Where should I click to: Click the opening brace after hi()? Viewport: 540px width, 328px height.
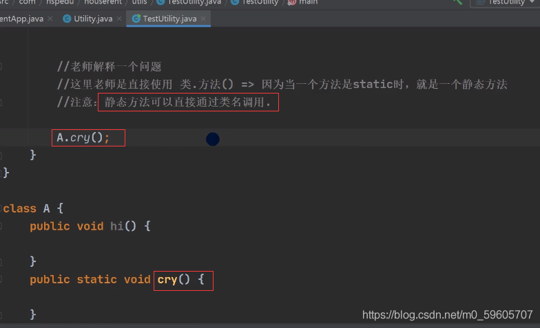click(x=147, y=226)
